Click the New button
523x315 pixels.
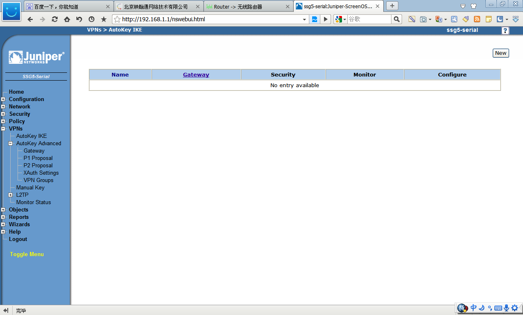[x=501, y=53]
